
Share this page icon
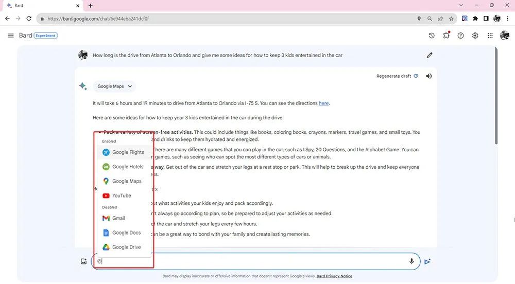440,19
